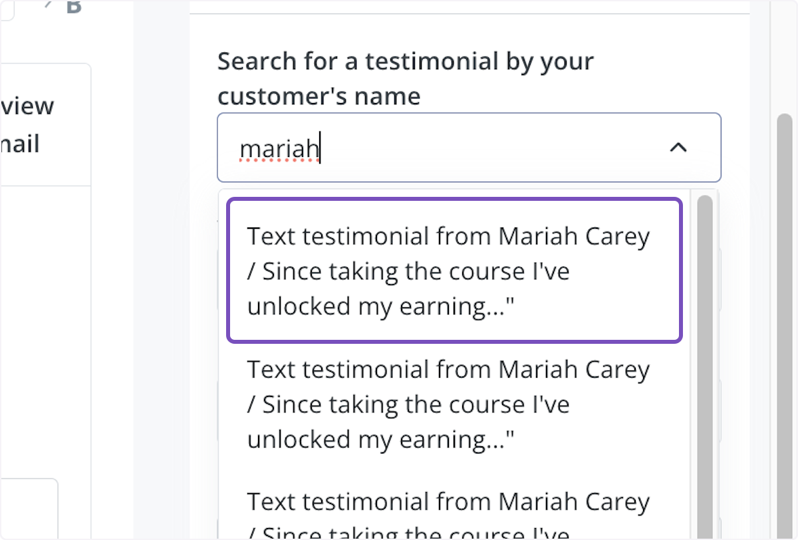Click the misspelled word 'mariah' underlined in red
Viewport: 798px width, 540px height.
(279, 148)
